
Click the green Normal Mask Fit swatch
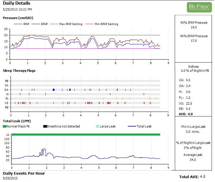(4, 126)
